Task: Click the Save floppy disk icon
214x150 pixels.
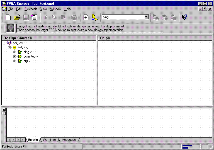Action: point(26,17)
